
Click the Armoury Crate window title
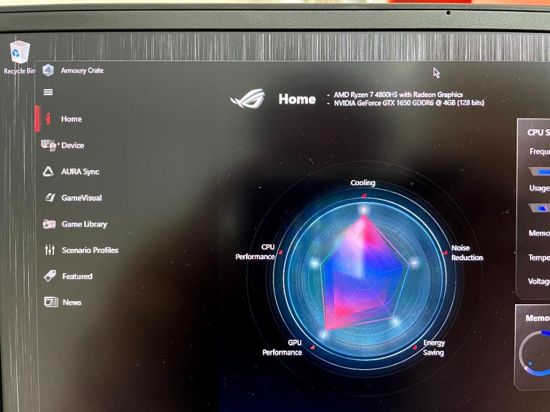click(82, 70)
